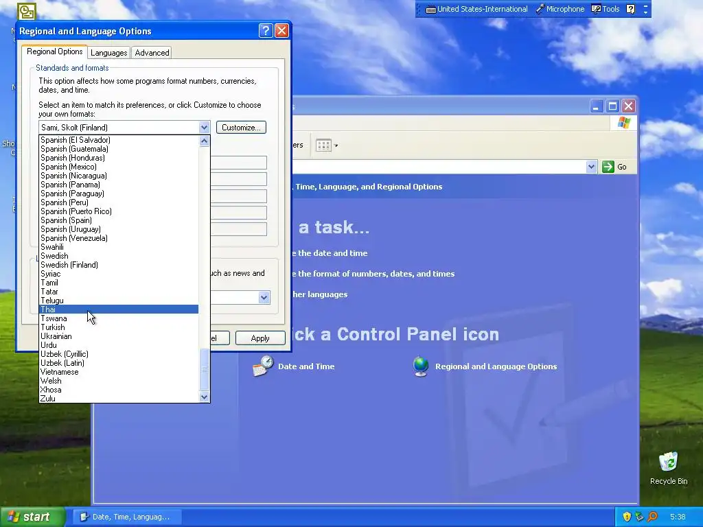The image size is (703, 527).
Task: Switch to the Advanced tab
Action: (x=152, y=52)
